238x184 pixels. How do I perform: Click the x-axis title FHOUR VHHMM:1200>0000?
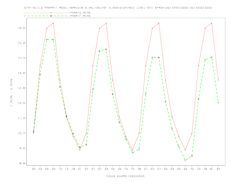point(125,176)
